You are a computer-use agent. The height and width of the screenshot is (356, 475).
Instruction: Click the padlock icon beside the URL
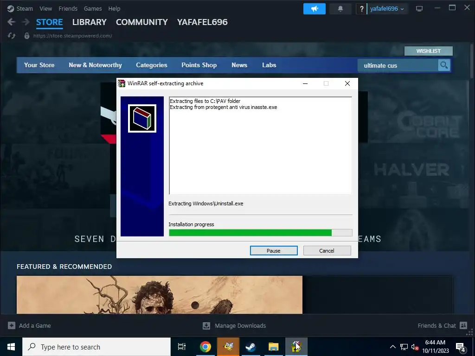(x=27, y=36)
